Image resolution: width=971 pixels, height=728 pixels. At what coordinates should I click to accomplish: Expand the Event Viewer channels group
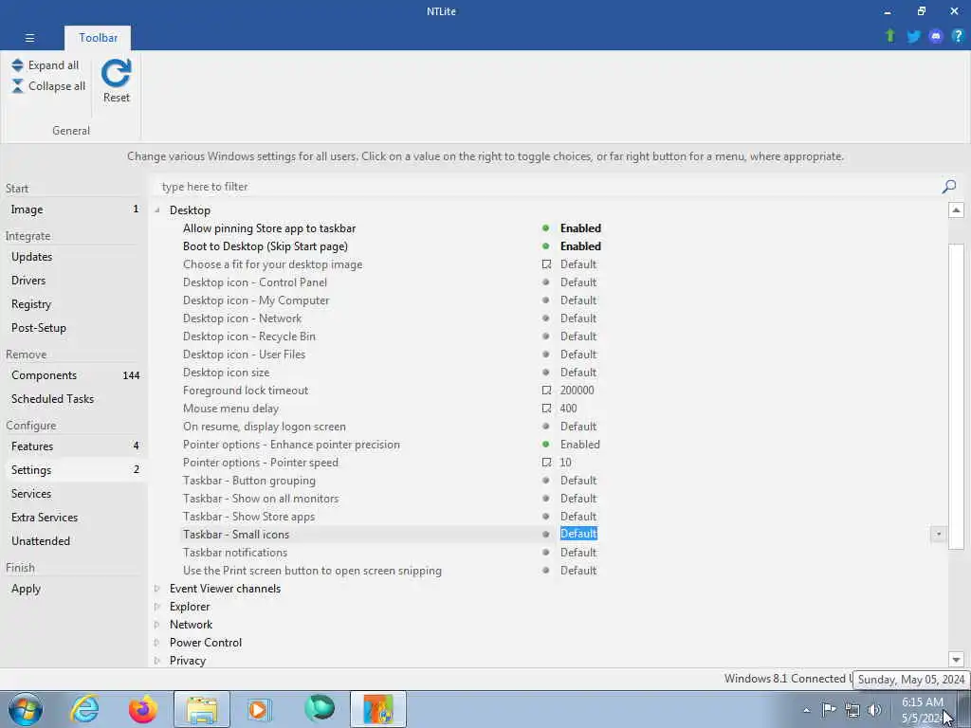pos(157,589)
